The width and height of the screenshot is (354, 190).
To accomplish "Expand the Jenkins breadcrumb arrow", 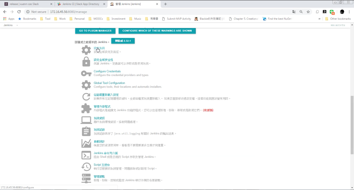I will coord(17,25).
